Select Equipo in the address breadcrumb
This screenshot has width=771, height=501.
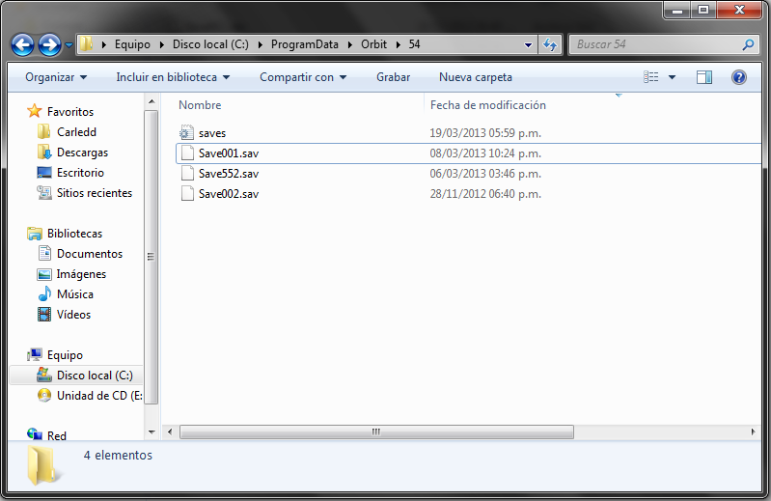click(x=132, y=44)
